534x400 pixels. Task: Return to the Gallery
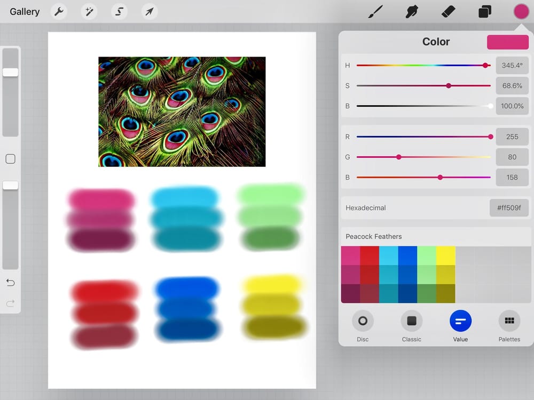(23, 11)
